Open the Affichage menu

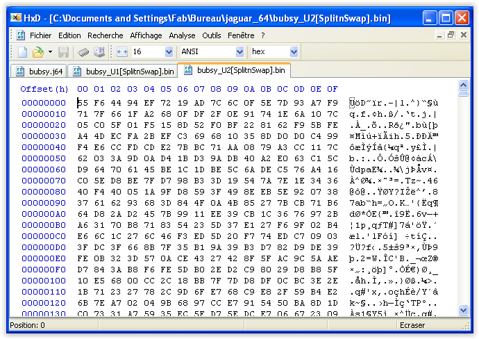[146, 35]
